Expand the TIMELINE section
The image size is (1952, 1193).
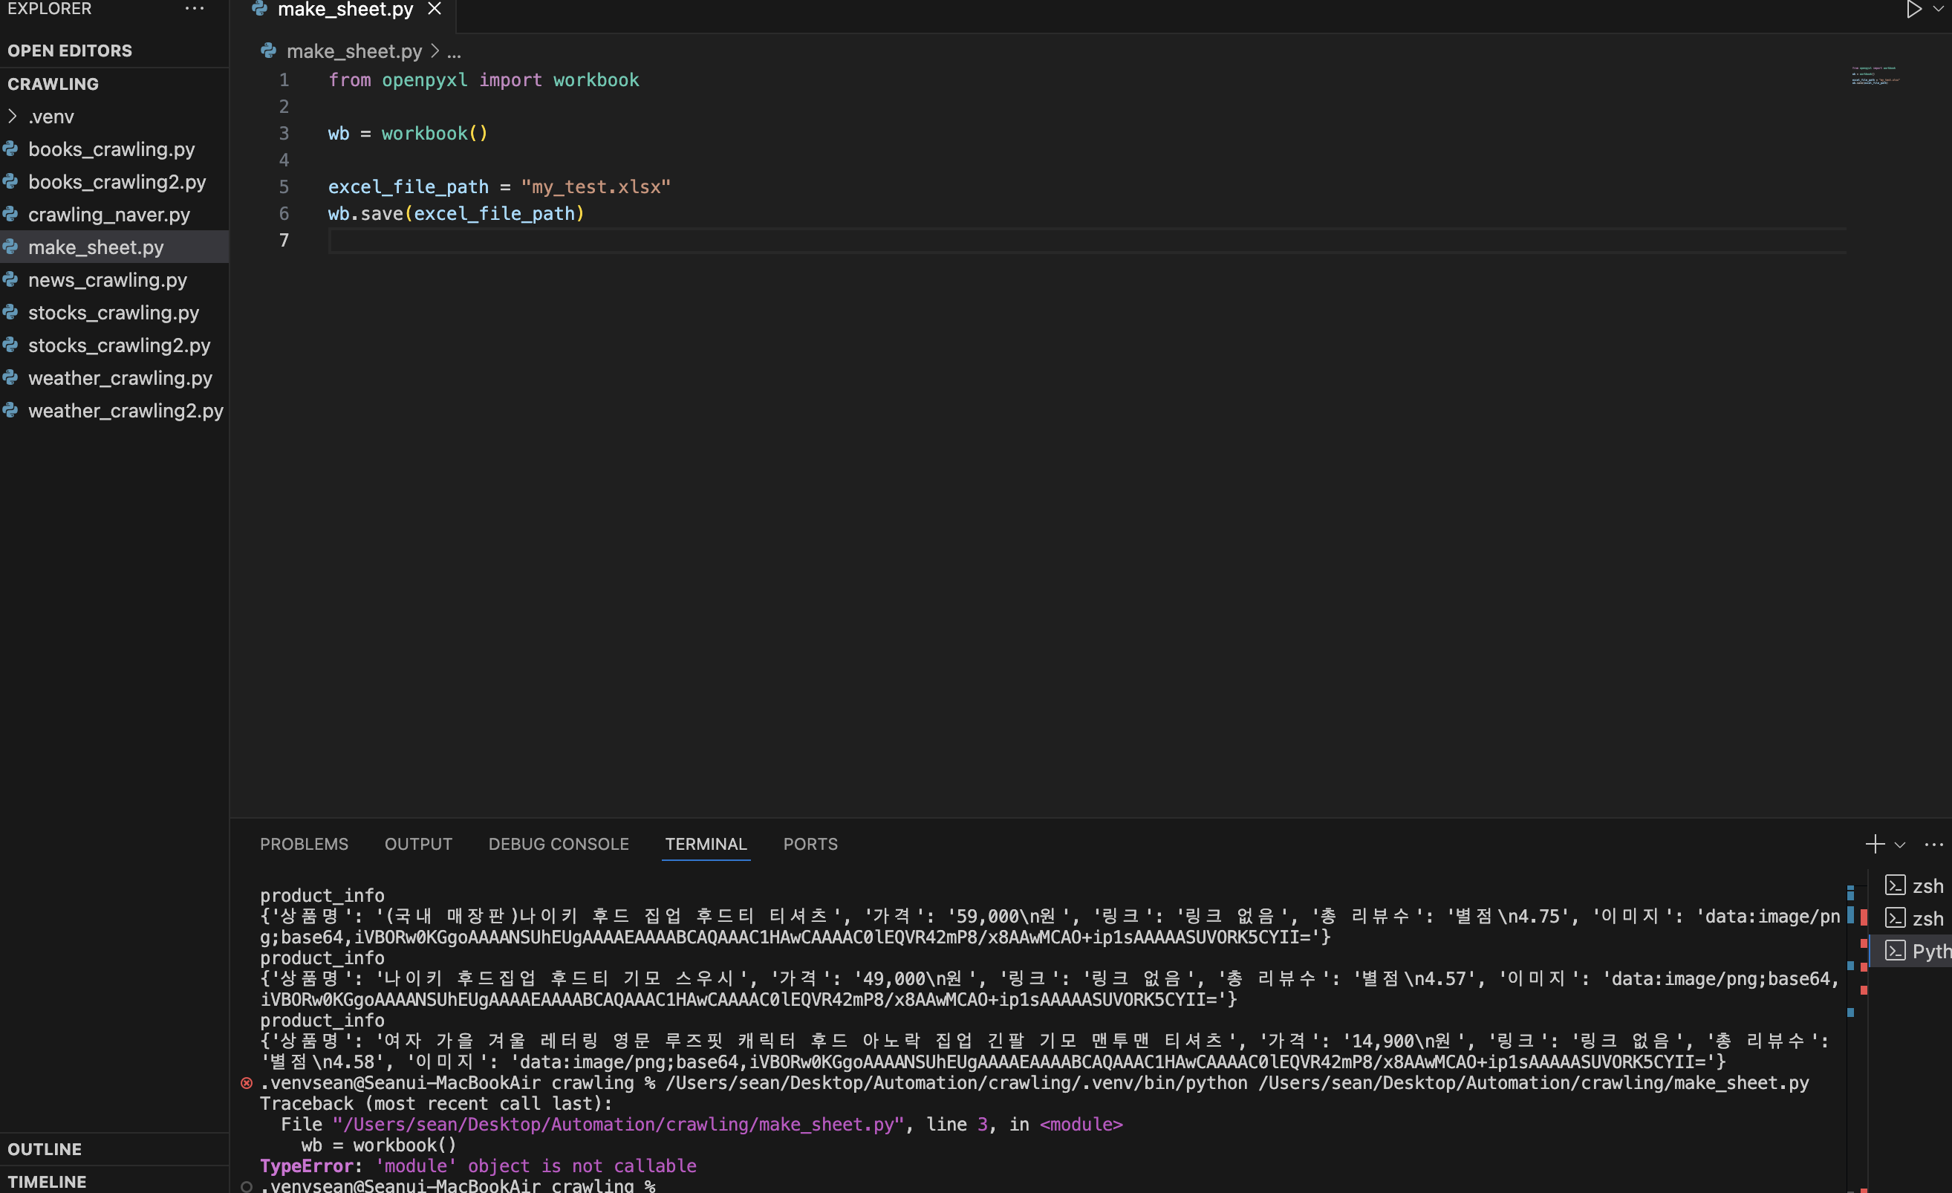(47, 1181)
